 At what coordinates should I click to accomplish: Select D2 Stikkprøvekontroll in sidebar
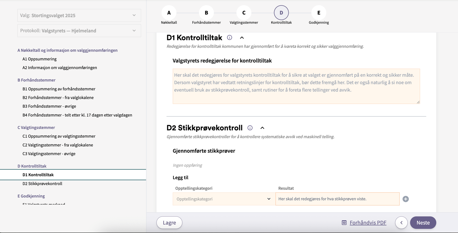[42, 183]
